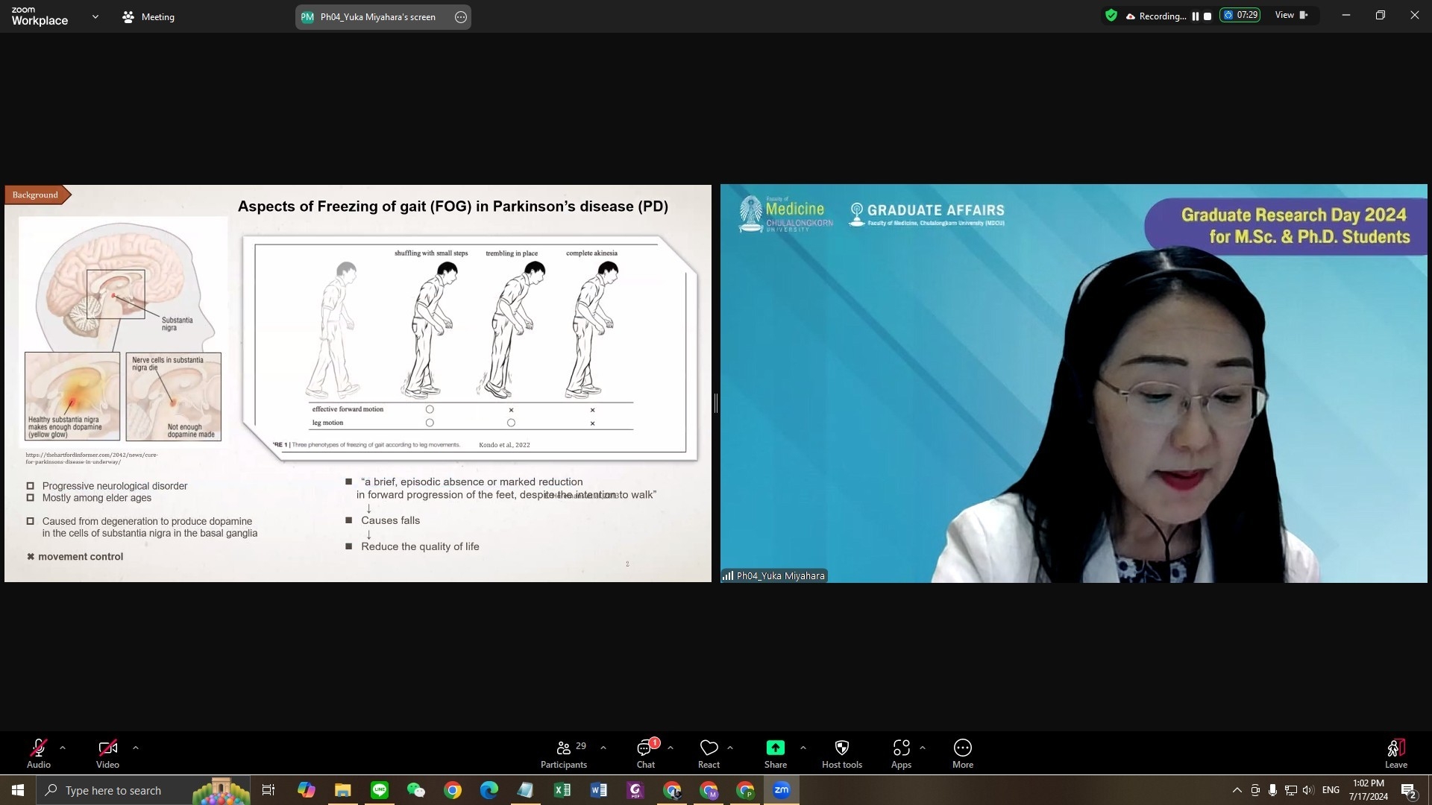Expand video options chevron

pos(135,747)
